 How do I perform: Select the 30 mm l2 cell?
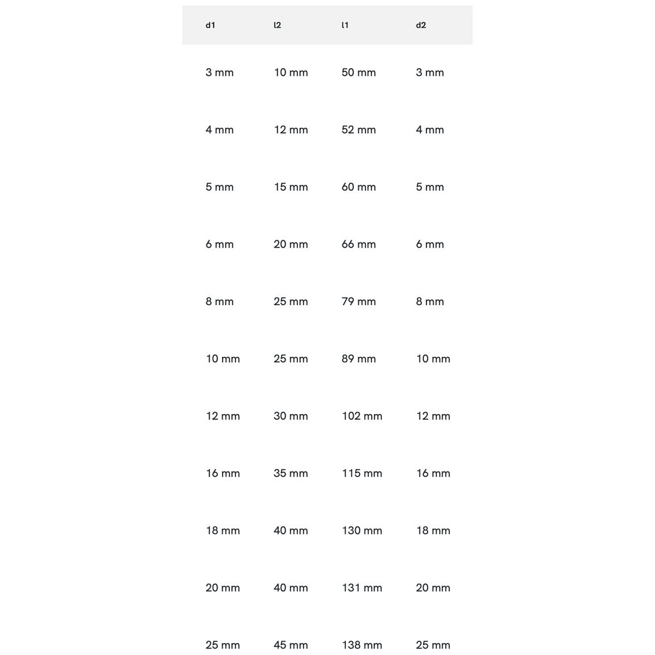click(291, 417)
